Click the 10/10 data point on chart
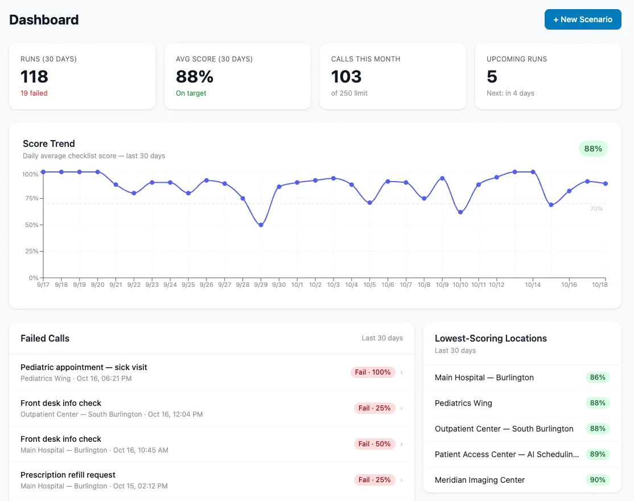634x501 pixels. click(460, 212)
